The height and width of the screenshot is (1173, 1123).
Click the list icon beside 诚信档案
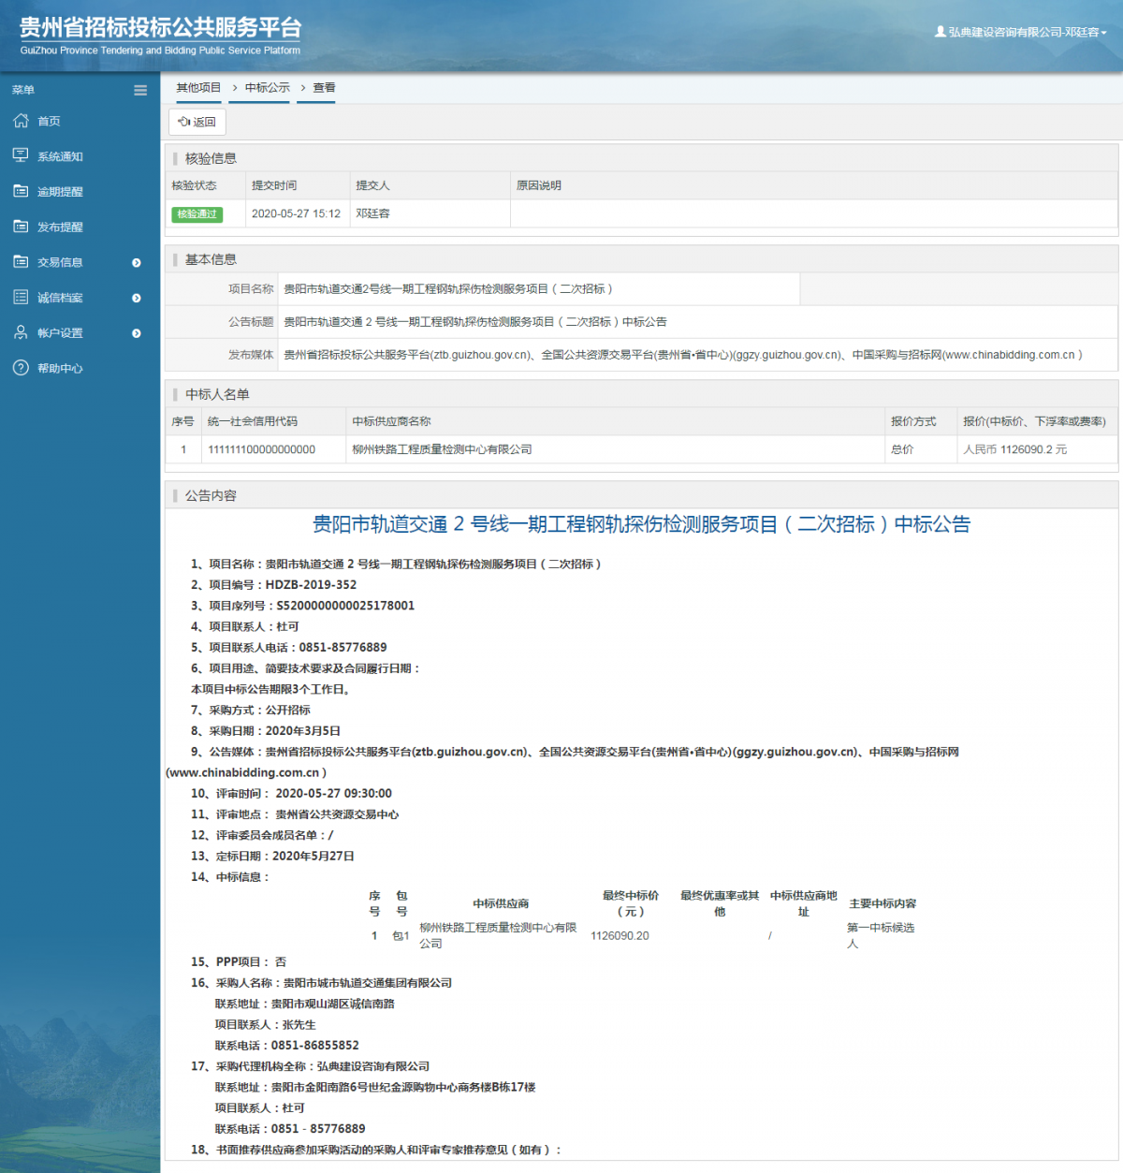coord(21,297)
